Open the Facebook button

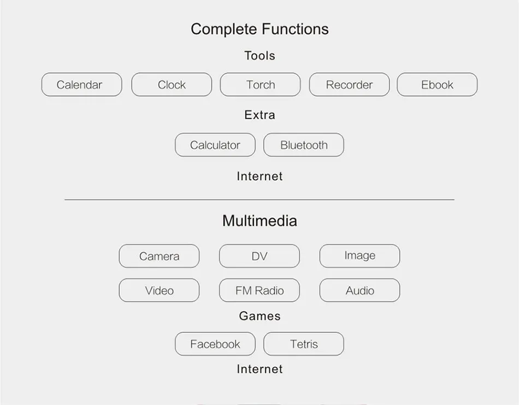[215, 344]
